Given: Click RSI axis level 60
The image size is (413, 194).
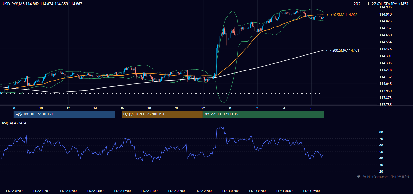Looking at the screenshot, I should pos(381,145).
